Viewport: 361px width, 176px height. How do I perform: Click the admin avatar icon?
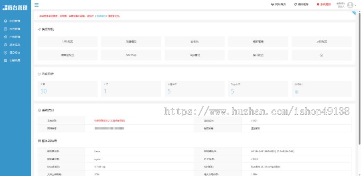tap(350, 5)
